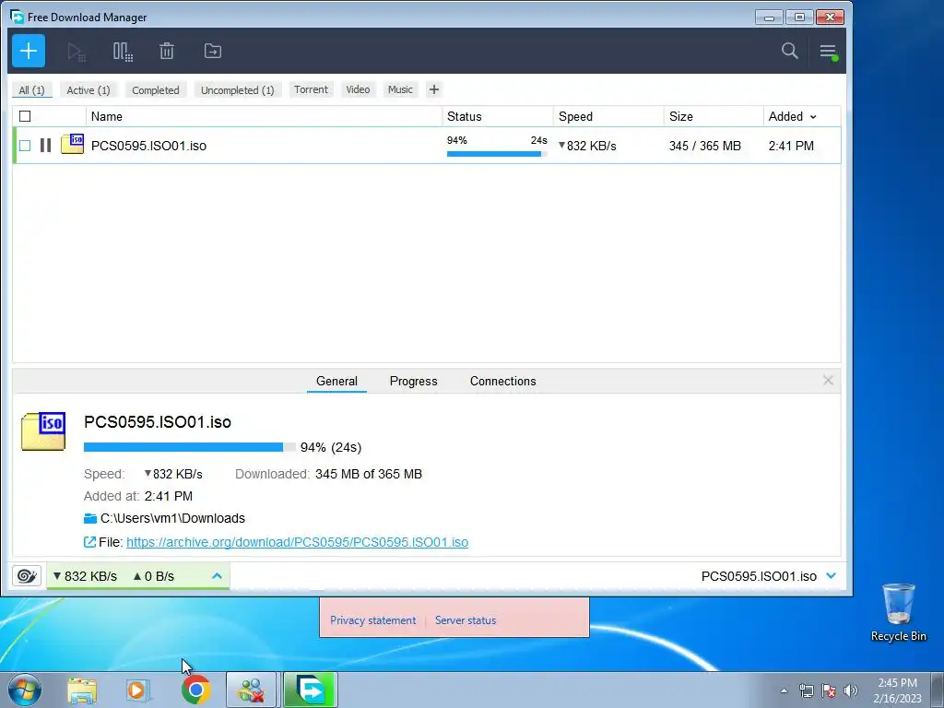Click PCS0595.ISO01.iso label in status bar

tap(759, 576)
